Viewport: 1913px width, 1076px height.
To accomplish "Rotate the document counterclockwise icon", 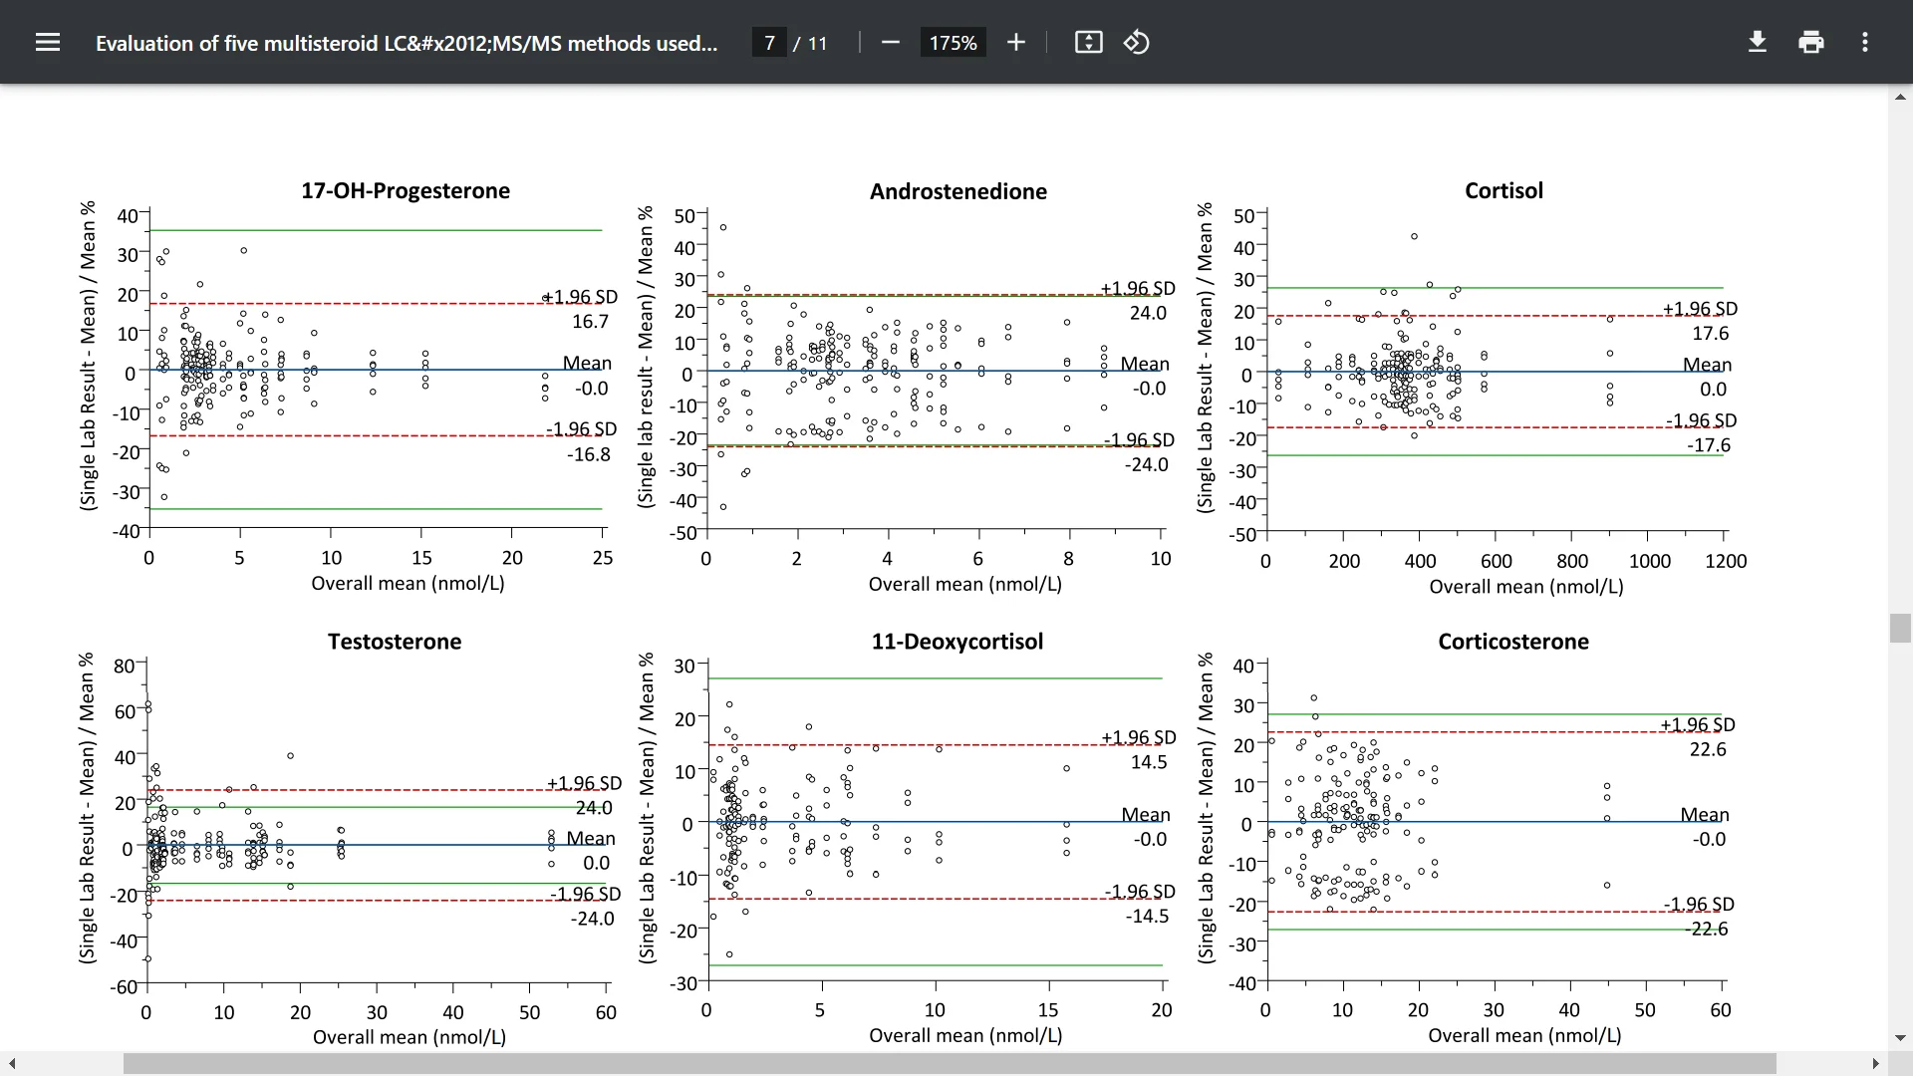I will (x=1137, y=42).
